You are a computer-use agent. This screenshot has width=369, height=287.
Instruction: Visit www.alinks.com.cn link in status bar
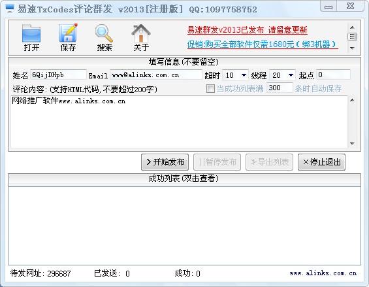coord(323,273)
